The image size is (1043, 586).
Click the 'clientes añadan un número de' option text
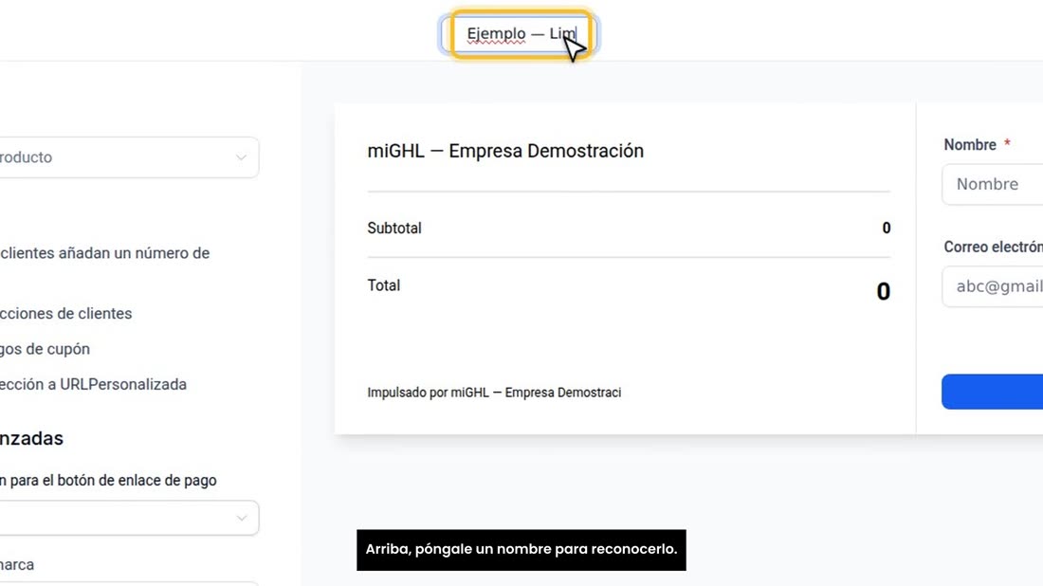105,253
